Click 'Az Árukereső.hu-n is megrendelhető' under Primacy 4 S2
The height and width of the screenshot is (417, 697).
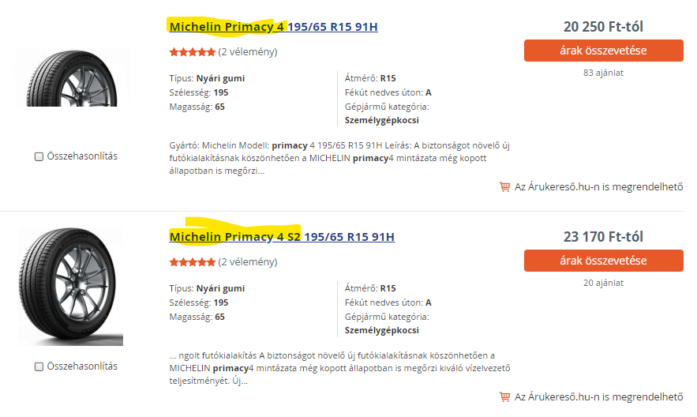click(598, 396)
